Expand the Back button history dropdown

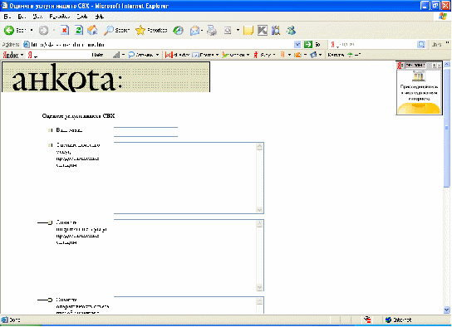pyautogui.click(x=32, y=30)
